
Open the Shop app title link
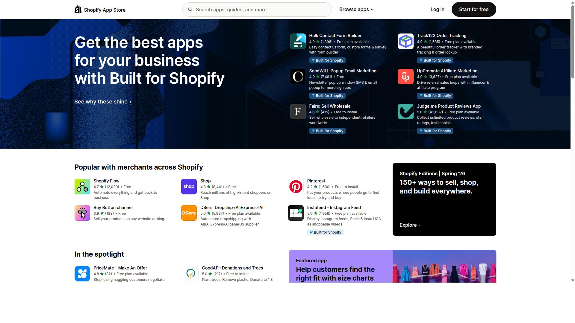click(x=205, y=181)
